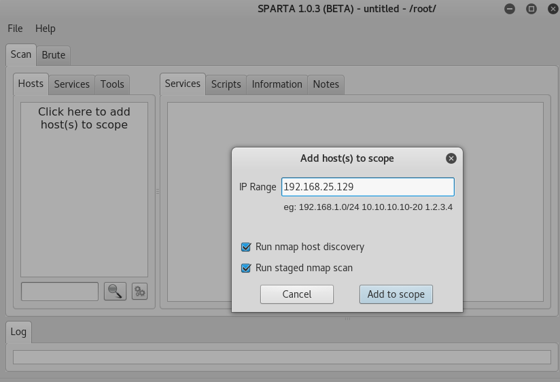Viewport: 560px width, 382px height.
Task: Click the magnifier search icon under Hosts
Action: 115,291
